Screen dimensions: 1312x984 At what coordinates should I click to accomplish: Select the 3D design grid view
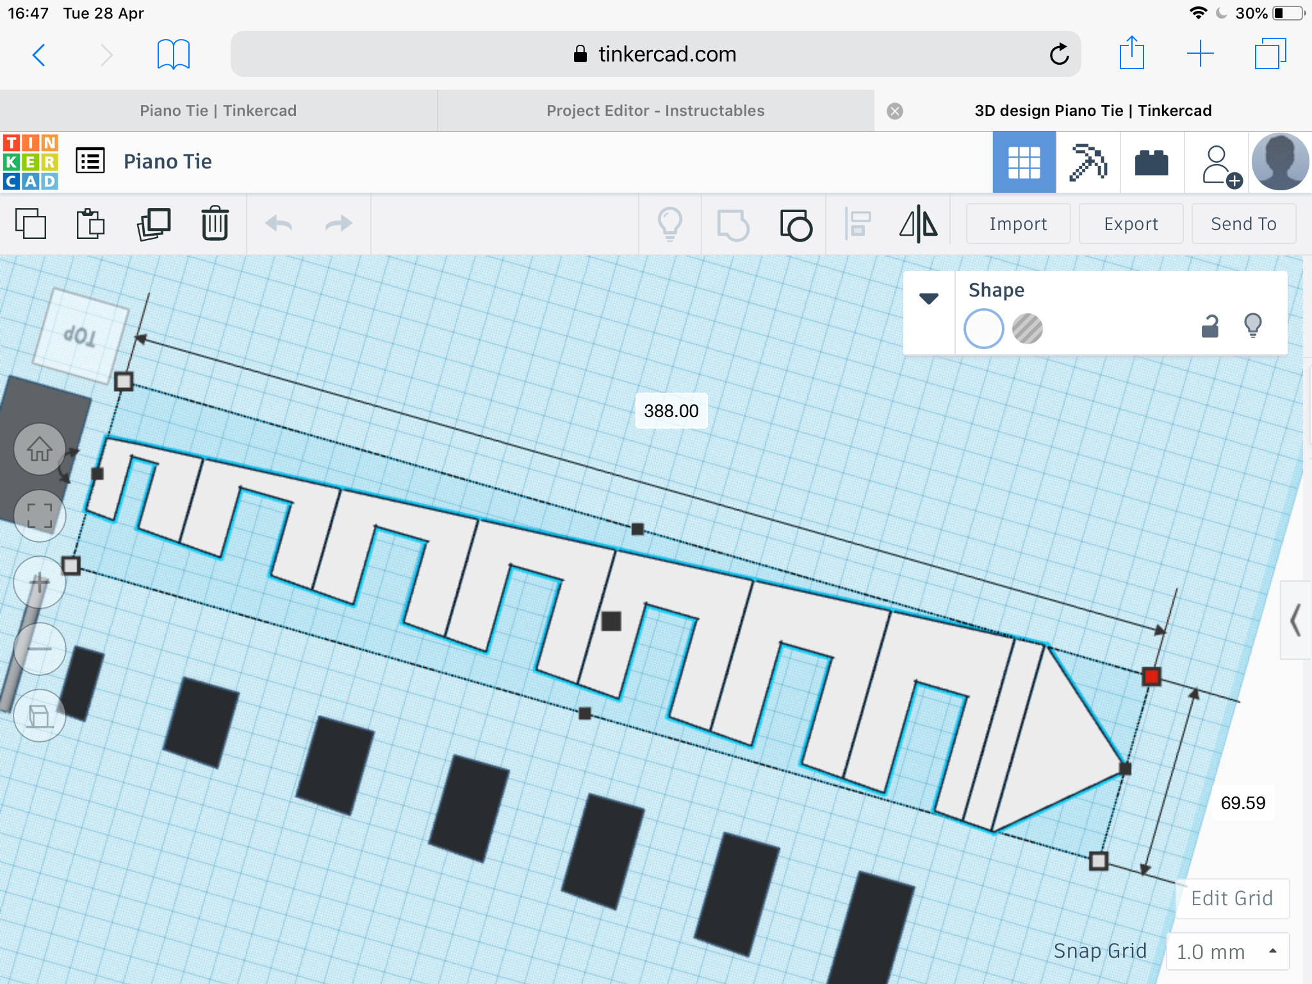(1024, 162)
